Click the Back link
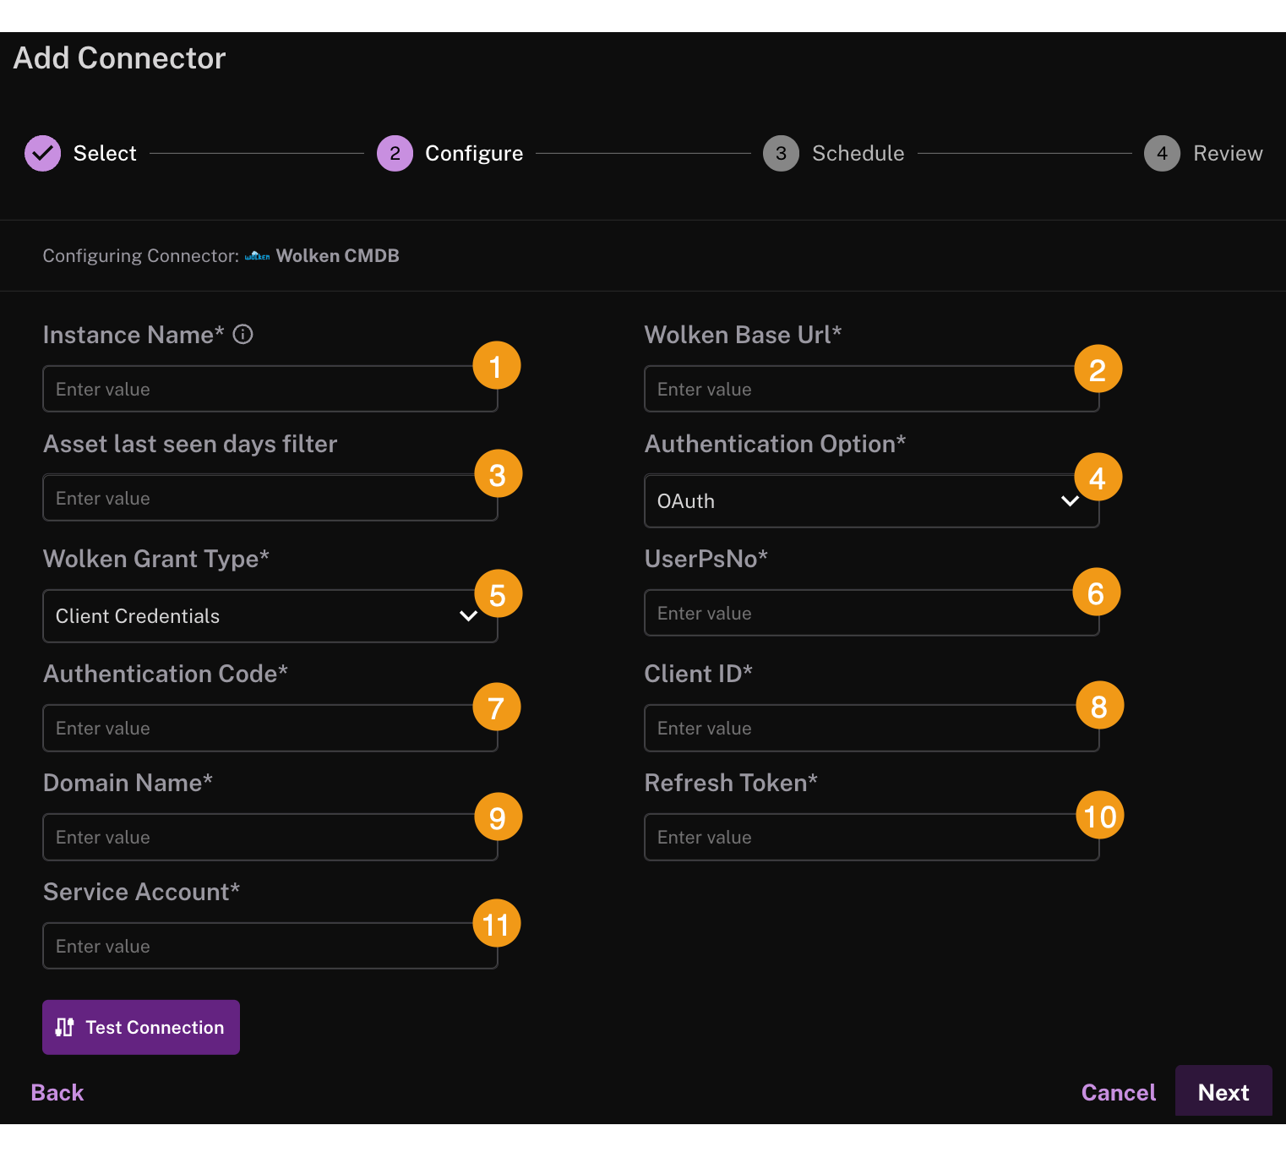The image size is (1286, 1158). click(x=57, y=1092)
